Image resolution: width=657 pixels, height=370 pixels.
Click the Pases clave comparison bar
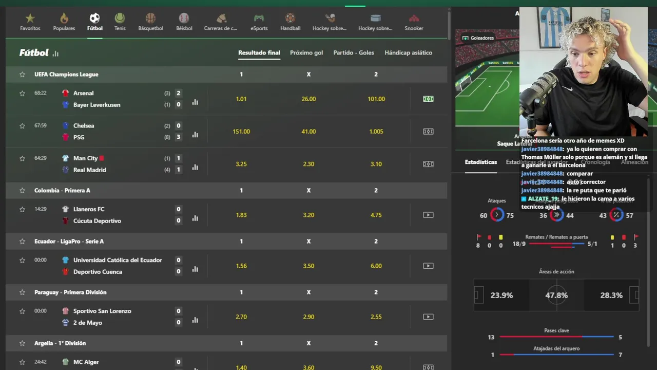click(556, 337)
